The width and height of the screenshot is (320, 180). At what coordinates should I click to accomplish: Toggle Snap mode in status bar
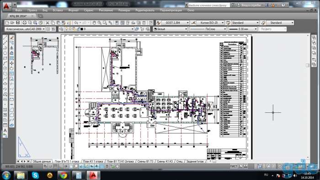50,166
